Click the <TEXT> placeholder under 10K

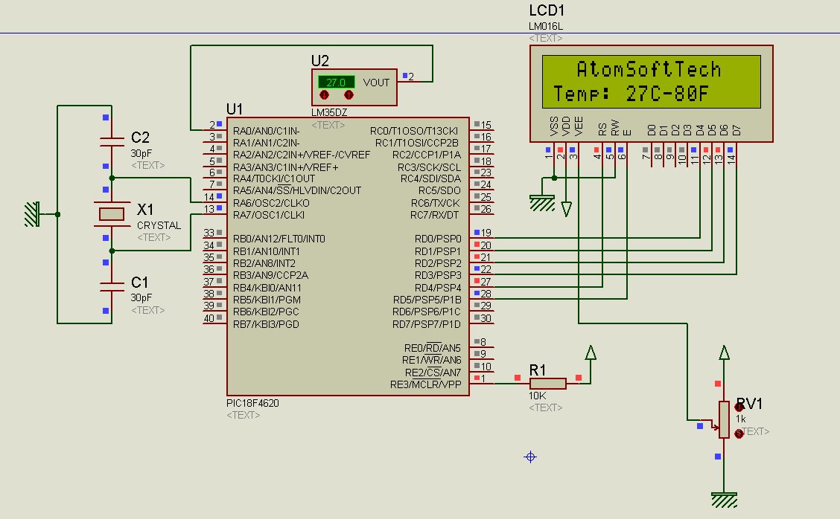(x=545, y=407)
